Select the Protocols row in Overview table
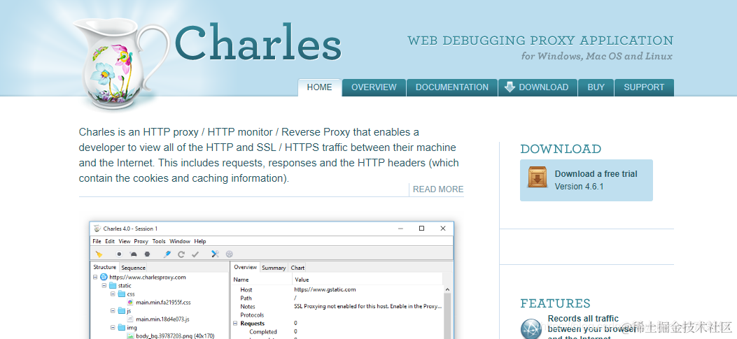 click(x=337, y=315)
